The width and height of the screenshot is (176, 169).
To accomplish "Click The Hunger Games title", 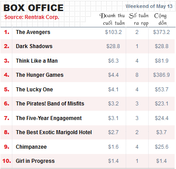I will [40, 75].
